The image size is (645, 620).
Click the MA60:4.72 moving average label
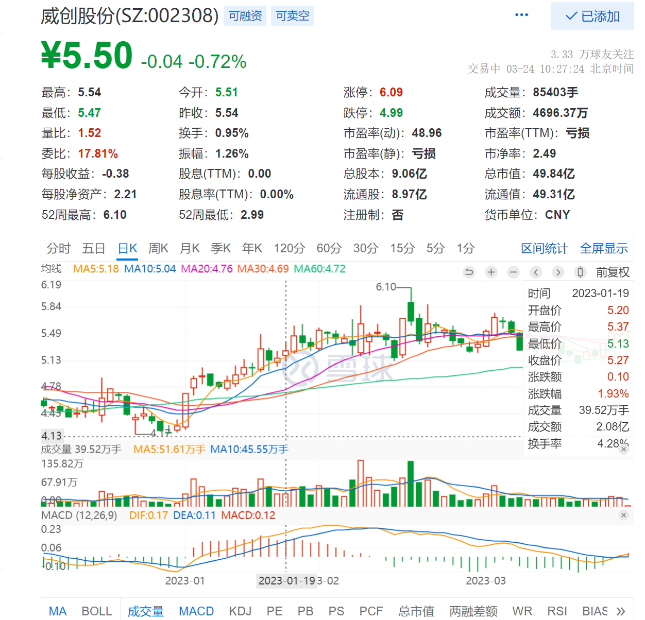pos(319,269)
